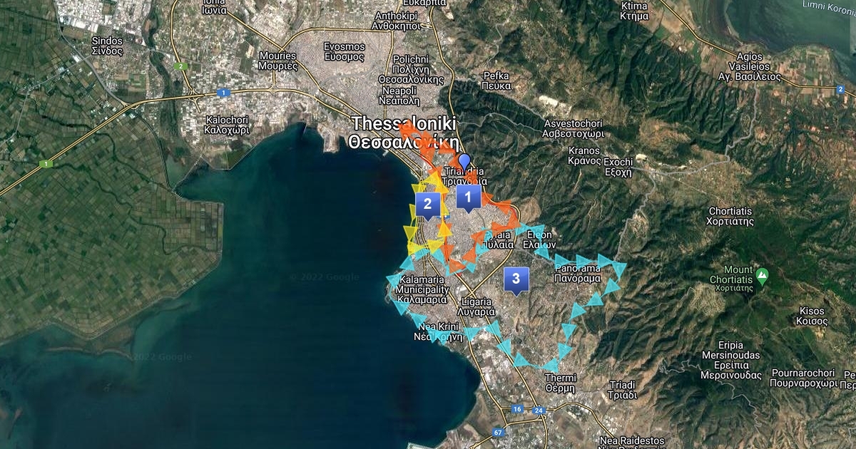Click the green Mount Chortiatis mountain icon
Image resolution: width=856 pixels, height=449 pixels.
tap(762, 274)
